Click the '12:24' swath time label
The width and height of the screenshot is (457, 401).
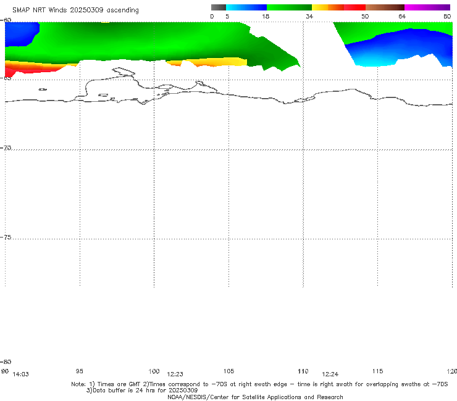[330, 374]
